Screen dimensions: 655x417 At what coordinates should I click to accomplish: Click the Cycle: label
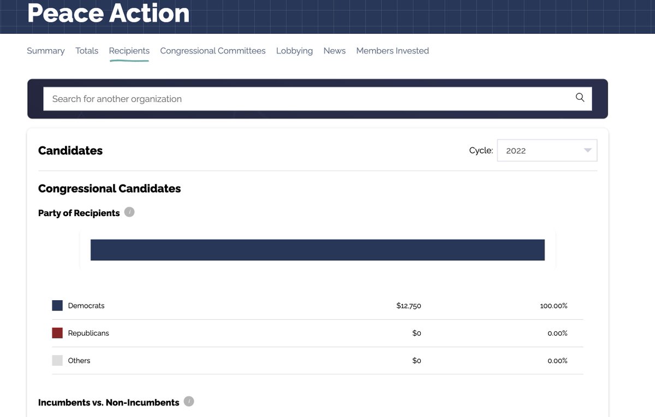481,151
